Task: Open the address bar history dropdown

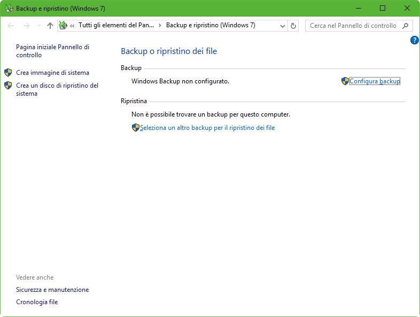Action: tap(282, 26)
